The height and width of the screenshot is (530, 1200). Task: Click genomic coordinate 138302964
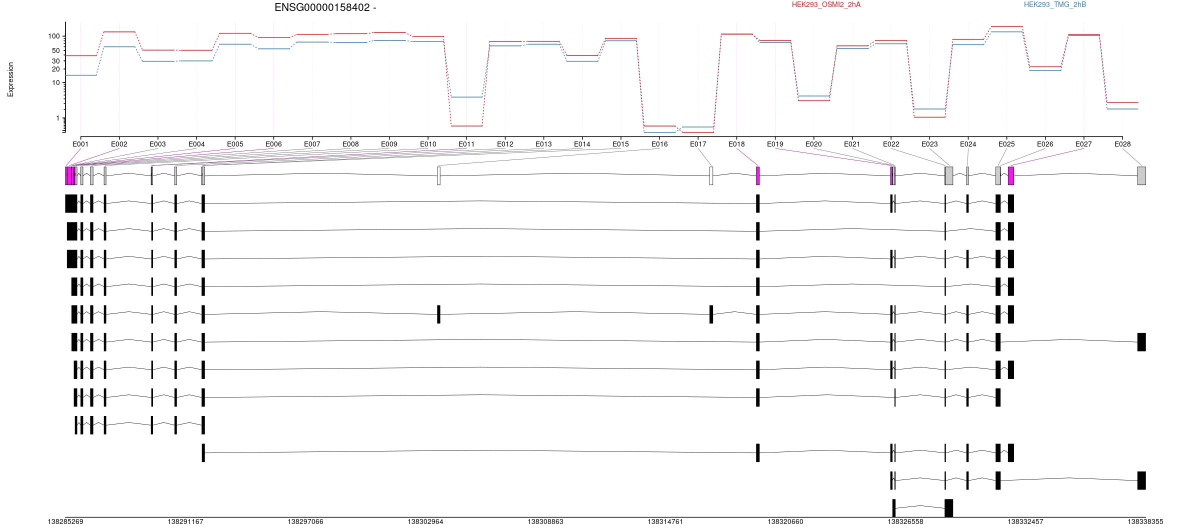(425, 521)
